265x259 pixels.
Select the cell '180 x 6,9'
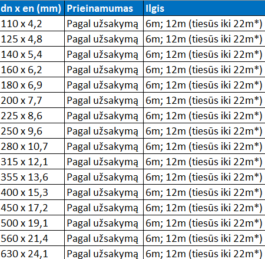point(32,85)
